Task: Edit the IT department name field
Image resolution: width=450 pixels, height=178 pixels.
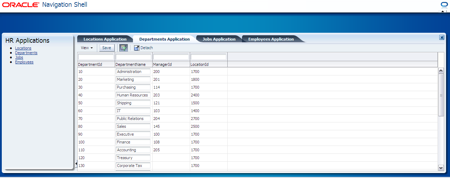Action: [133, 111]
